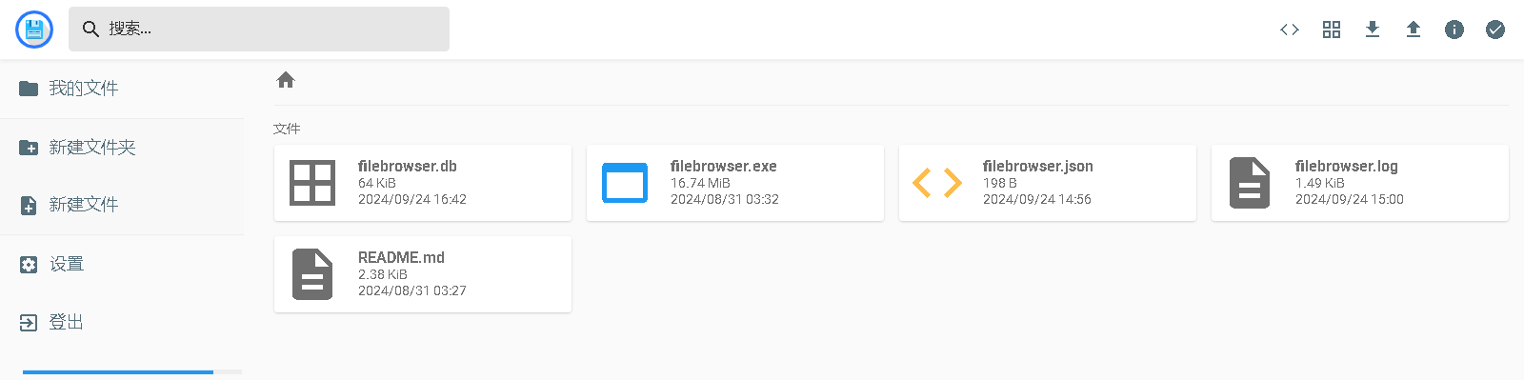This screenshot has width=1524, height=380.
Task: Toggle multiple selection checkmark icon
Action: (x=1495, y=30)
